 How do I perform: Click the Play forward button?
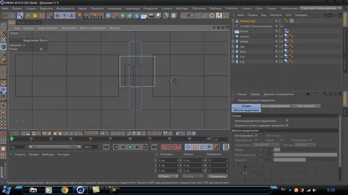coord(130,147)
